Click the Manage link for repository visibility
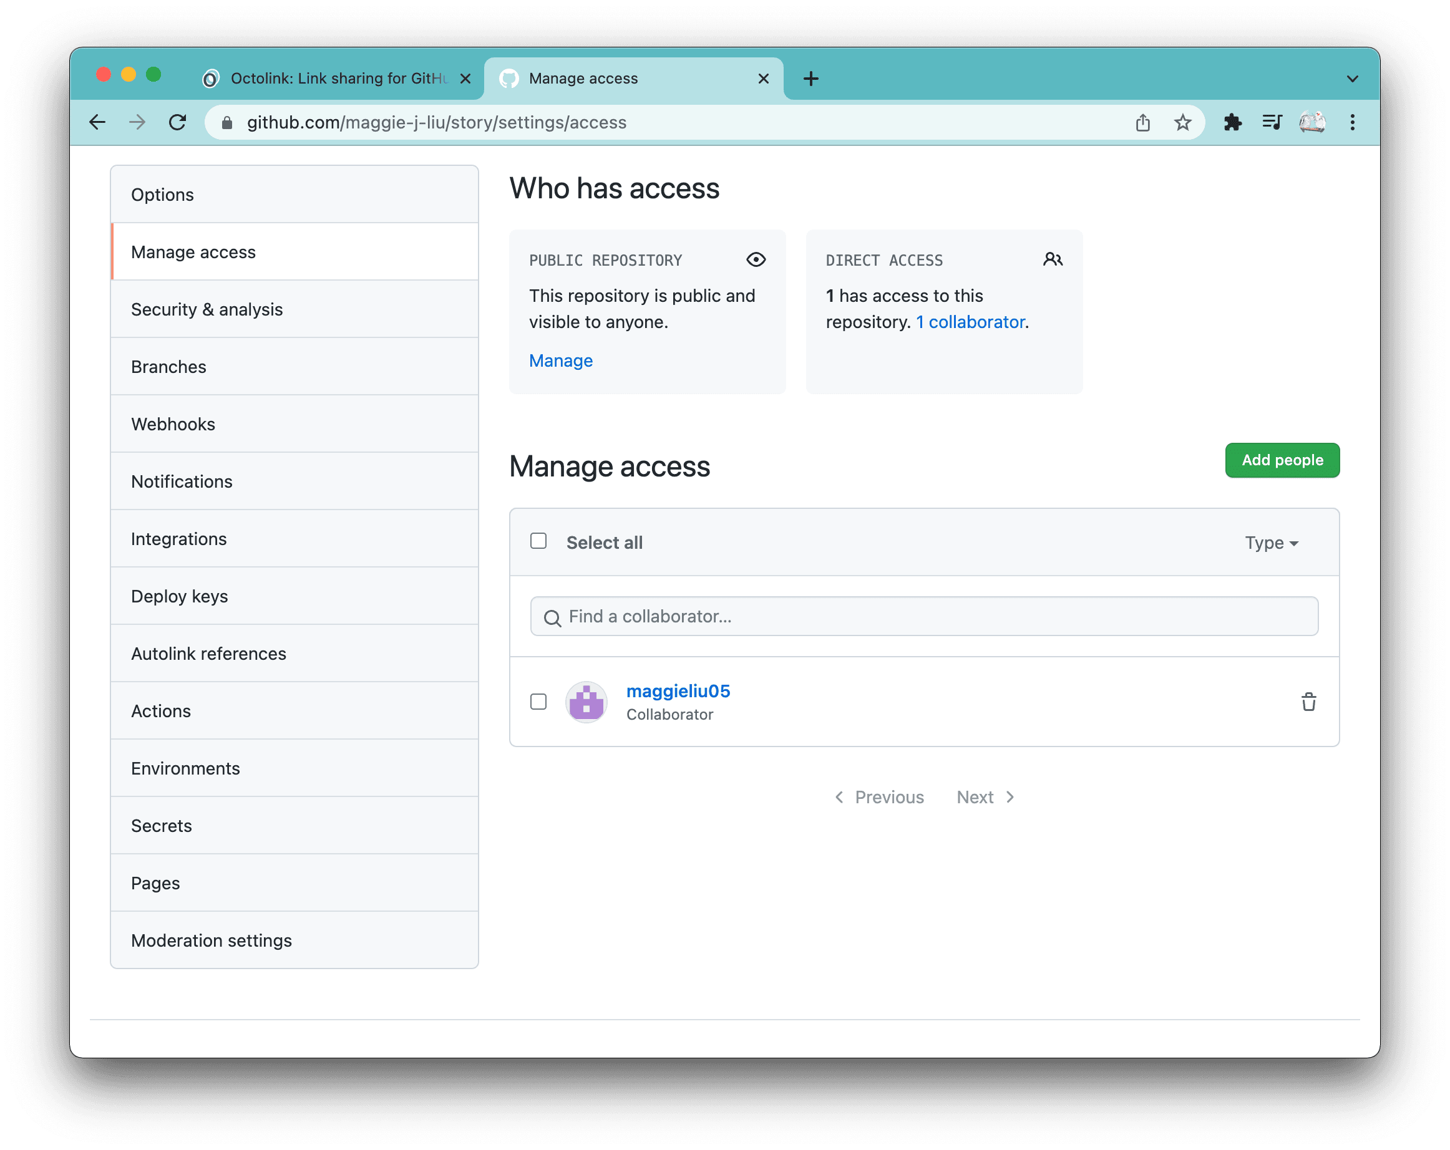The width and height of the screenshot is (1450, 1150). point(561,361)
